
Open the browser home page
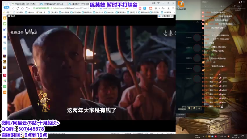(x=22, y=8)
